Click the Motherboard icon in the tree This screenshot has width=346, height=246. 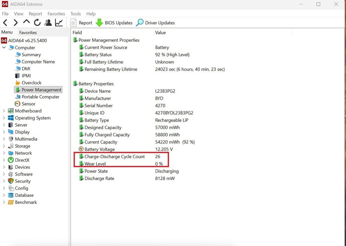tap(11, 111)
